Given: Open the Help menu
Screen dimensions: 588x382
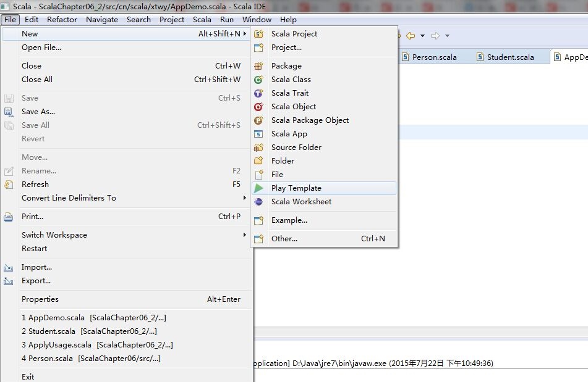Looking at the screenshot, I should [288, 20].
